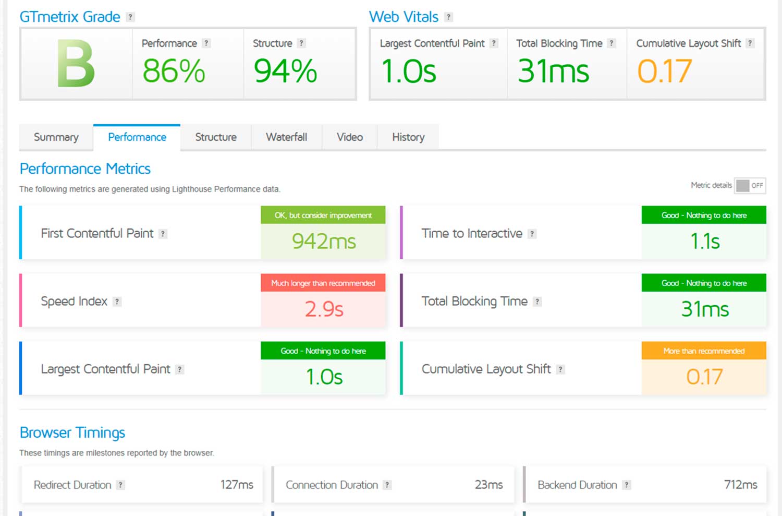The image size is (782, 516).
Task: Click help icon next to Web Vitals heading
Action: point(448,17)
